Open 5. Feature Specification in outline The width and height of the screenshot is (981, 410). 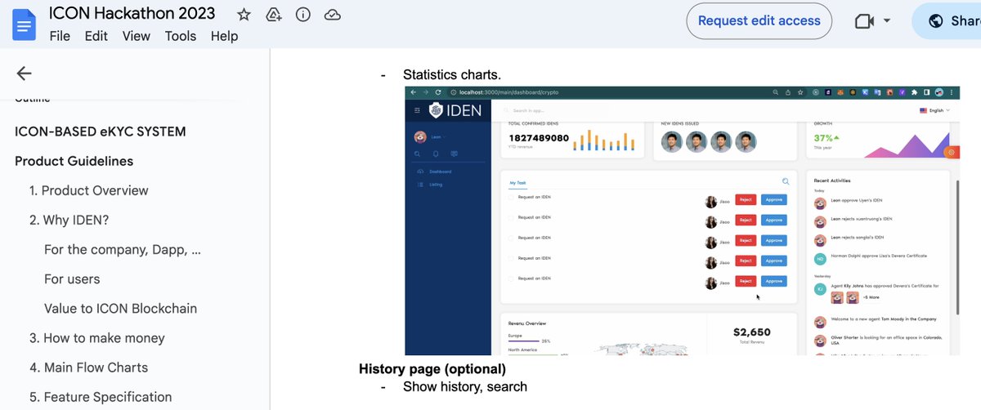point(101,396)
